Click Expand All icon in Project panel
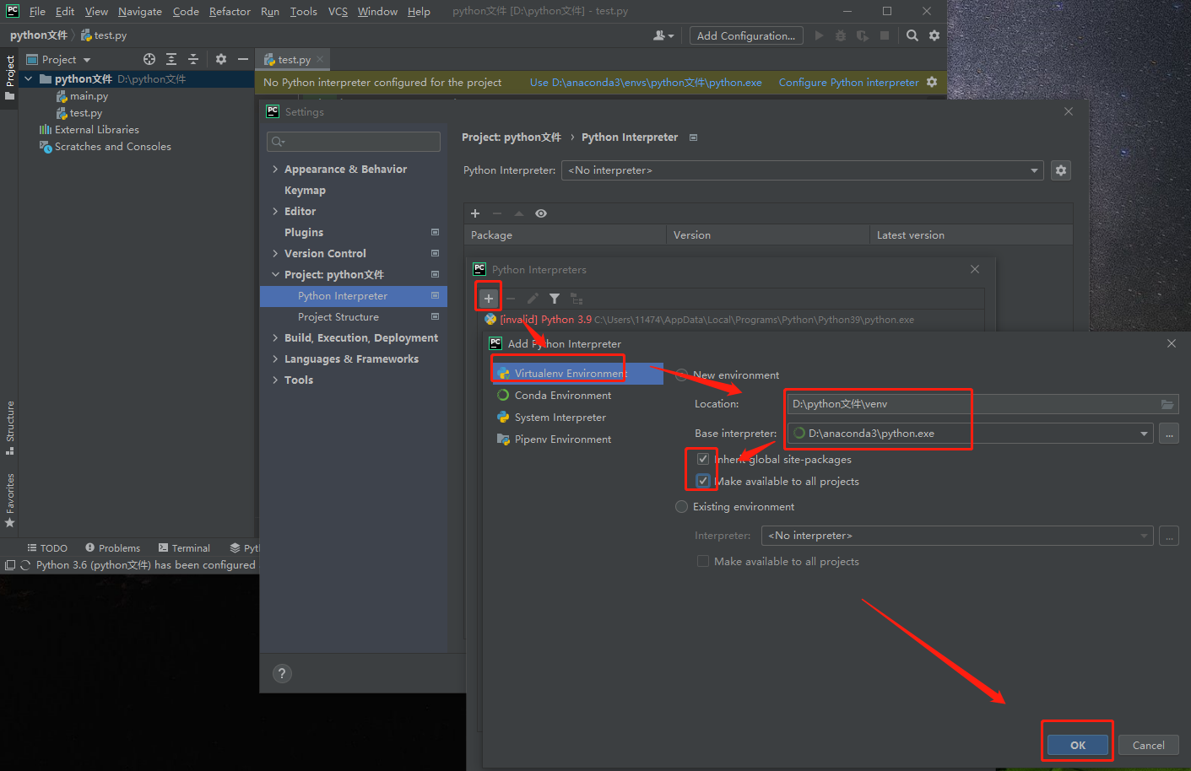1191x771 pixels. click(x=171, y=59)
